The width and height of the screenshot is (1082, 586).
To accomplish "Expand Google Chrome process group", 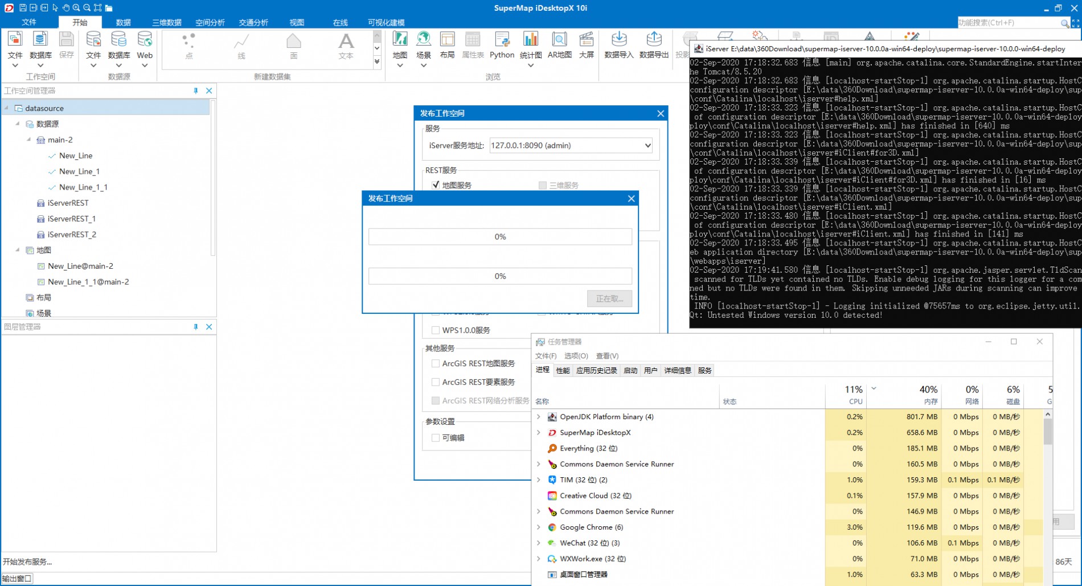I will click(539, 527).
